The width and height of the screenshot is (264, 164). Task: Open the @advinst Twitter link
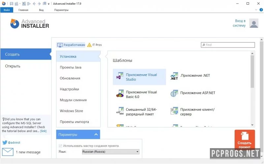(14, 143)
